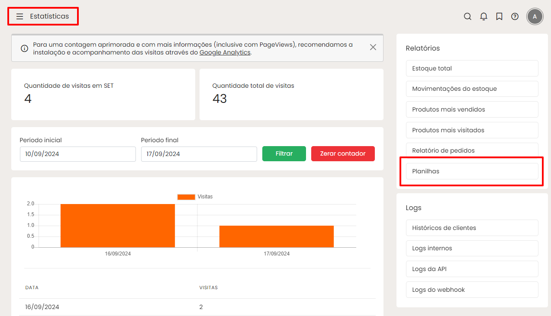551x316 pixels.
Task: Open the user avatar menu
Action: click(535, 16)
